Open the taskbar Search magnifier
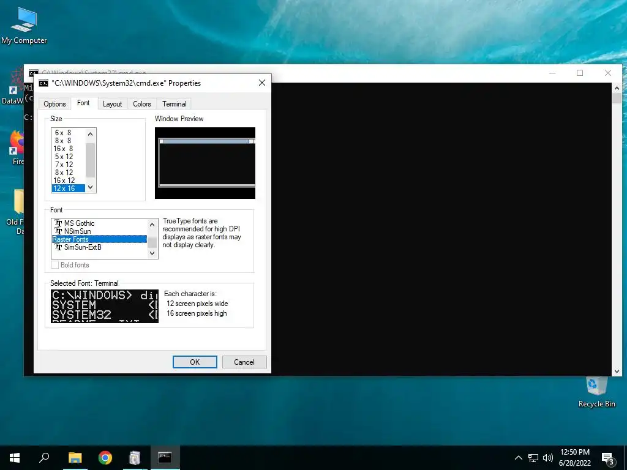Image resolution: width=627 pixels, height=470 pixels. (x=44, y=458)
